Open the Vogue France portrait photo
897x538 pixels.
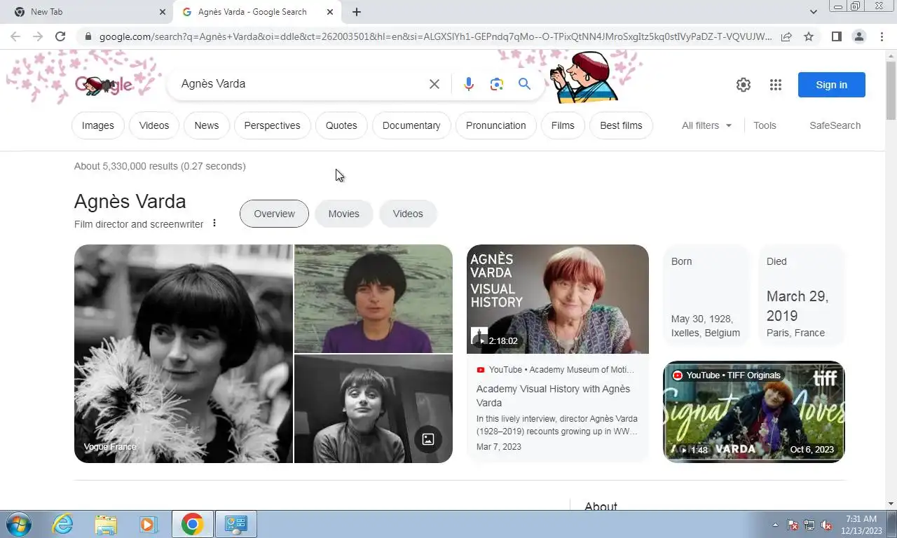184,354
